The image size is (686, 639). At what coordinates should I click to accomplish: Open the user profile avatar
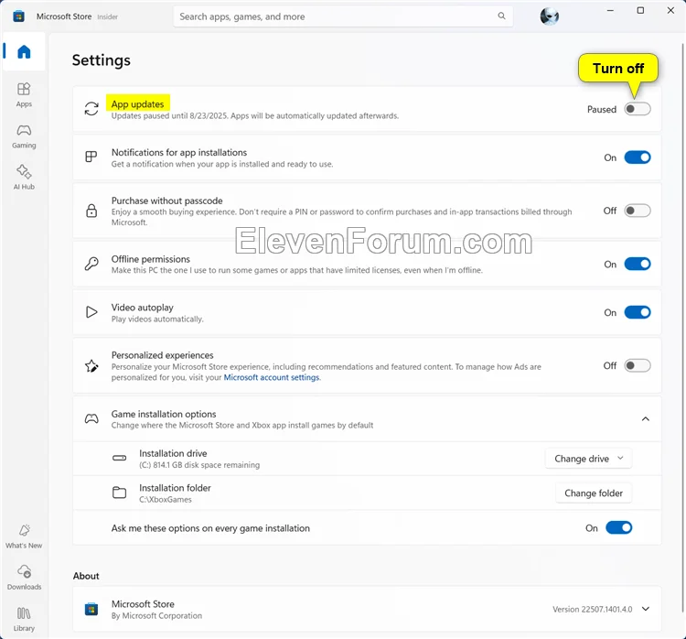[x=550, y=16]
